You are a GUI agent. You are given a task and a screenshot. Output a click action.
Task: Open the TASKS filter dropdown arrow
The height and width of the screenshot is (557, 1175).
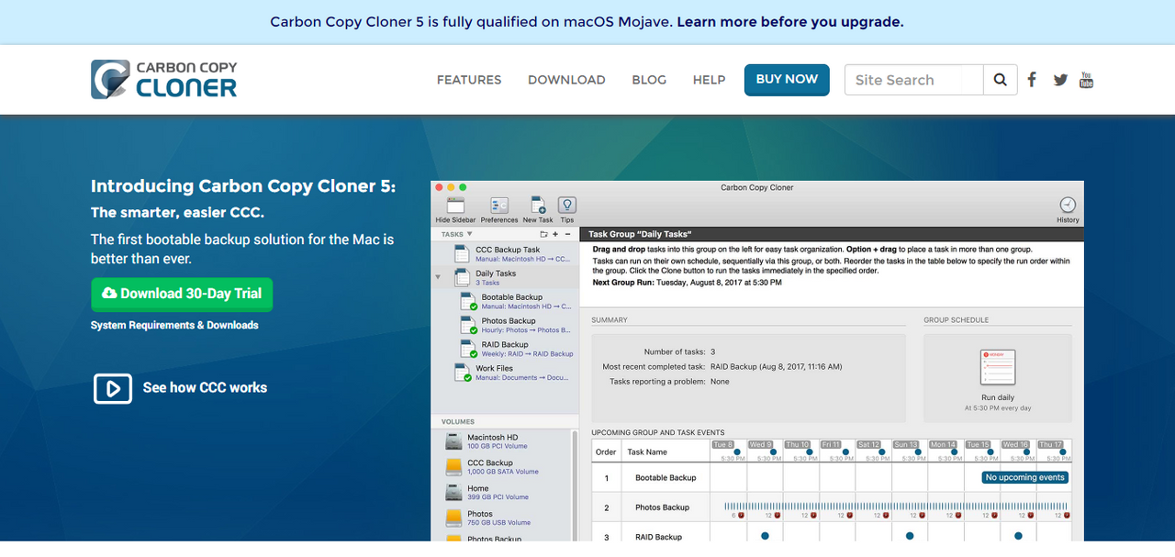coord(470,234)
